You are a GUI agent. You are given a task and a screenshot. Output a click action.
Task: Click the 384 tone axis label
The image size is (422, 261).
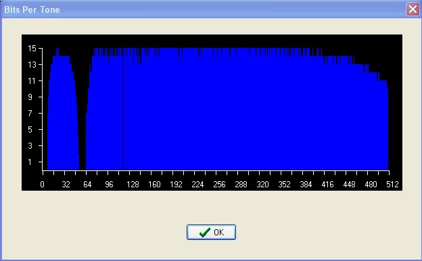(x=306, y=185)
